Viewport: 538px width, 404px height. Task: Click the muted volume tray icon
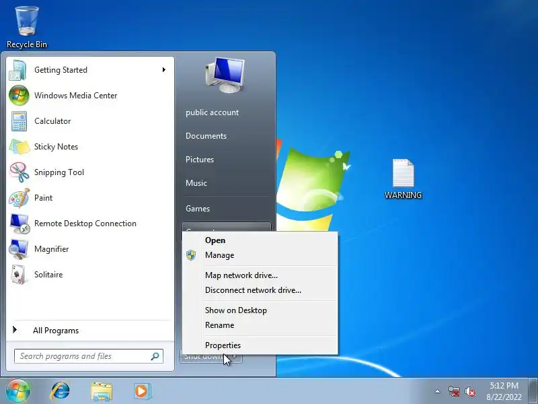470,392
